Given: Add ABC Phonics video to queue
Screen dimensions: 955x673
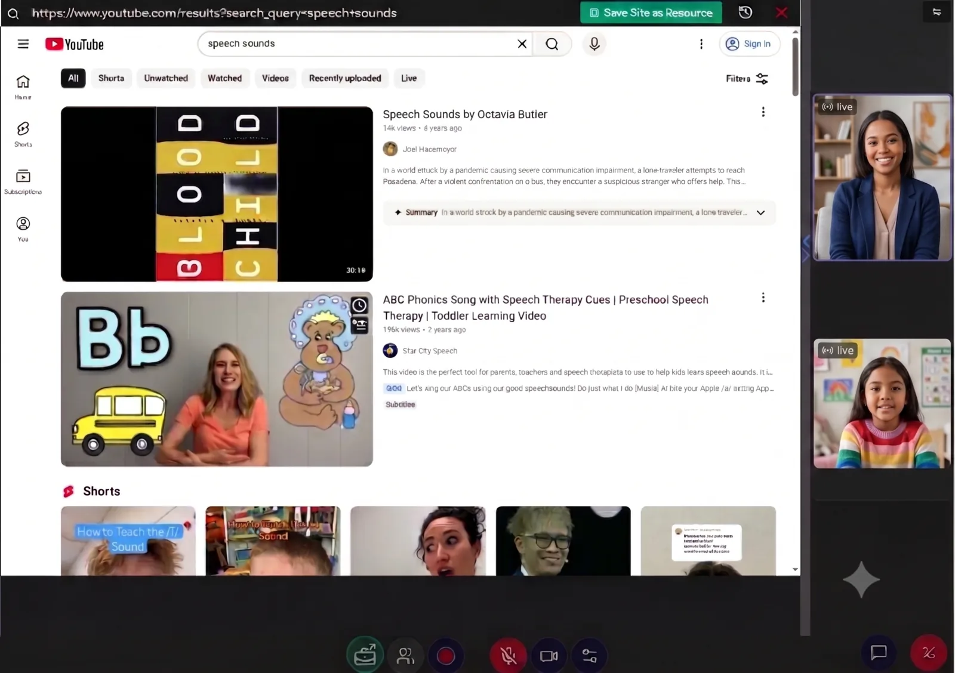Looking at the screenshot, I should pyautogui.click(x=359, y=325).
